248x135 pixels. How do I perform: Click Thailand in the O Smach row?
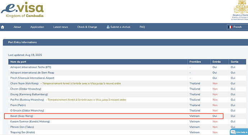coord(195,111)
